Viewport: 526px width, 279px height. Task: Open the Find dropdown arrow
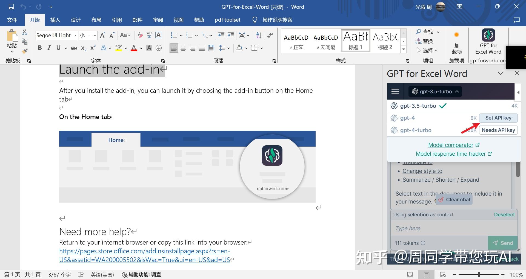click(x=438, y=32)
